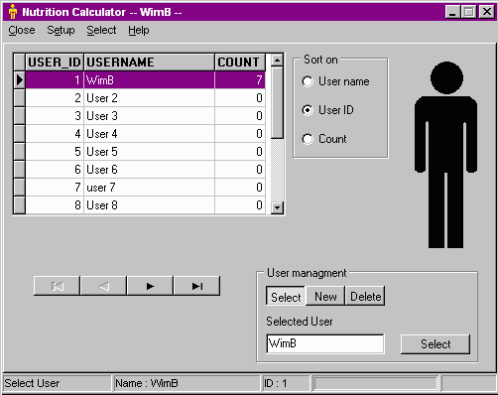Click count value 7 in WimB row
Screen dimensions: 498x395
click(x=240, y=80)
